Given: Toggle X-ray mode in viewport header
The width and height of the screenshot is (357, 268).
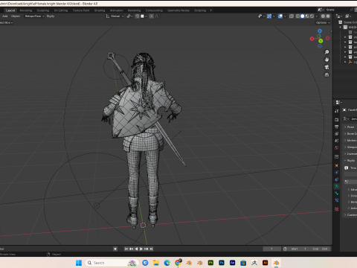Looking at the screenshot, I should coord(292,16).
